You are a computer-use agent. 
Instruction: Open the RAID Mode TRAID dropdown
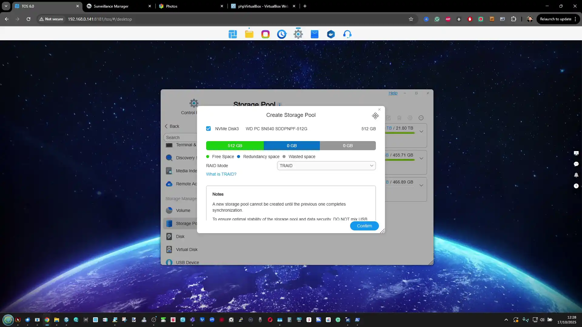(326, 166)
